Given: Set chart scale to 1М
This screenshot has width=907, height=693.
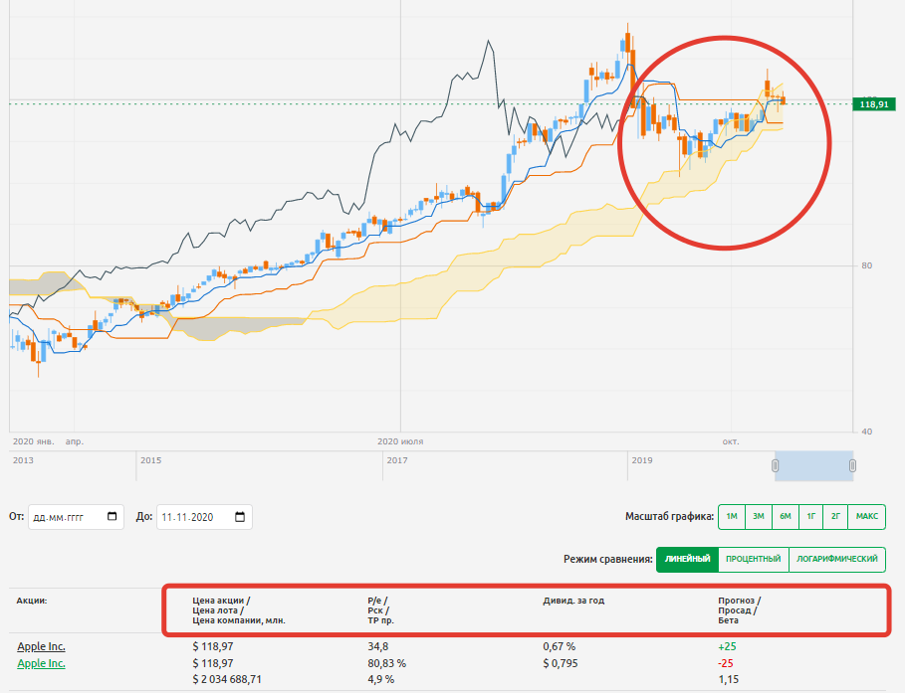Looking at the screenshot, I should [732, 516].
